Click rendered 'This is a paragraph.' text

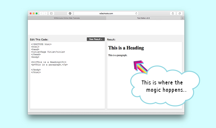pos(118,55)
